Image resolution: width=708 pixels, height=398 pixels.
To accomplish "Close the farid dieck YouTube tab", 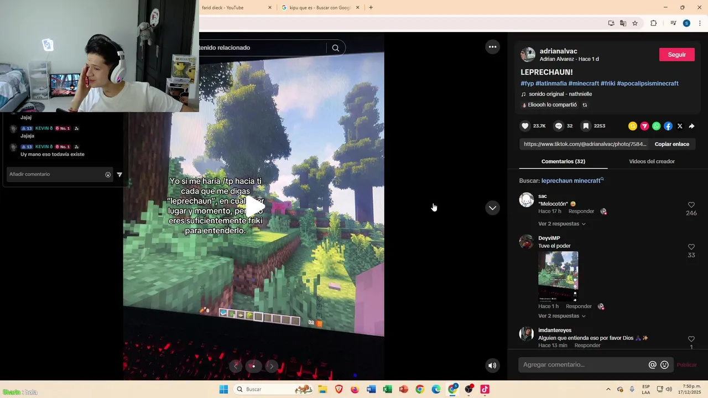I will tap(270, 8).
